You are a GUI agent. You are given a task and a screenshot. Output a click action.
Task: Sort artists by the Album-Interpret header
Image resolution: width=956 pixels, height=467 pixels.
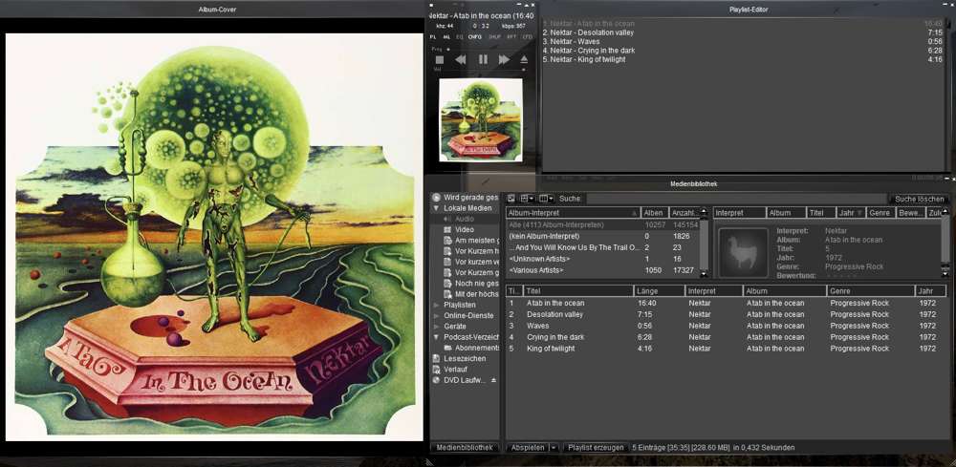pos(570,213)
